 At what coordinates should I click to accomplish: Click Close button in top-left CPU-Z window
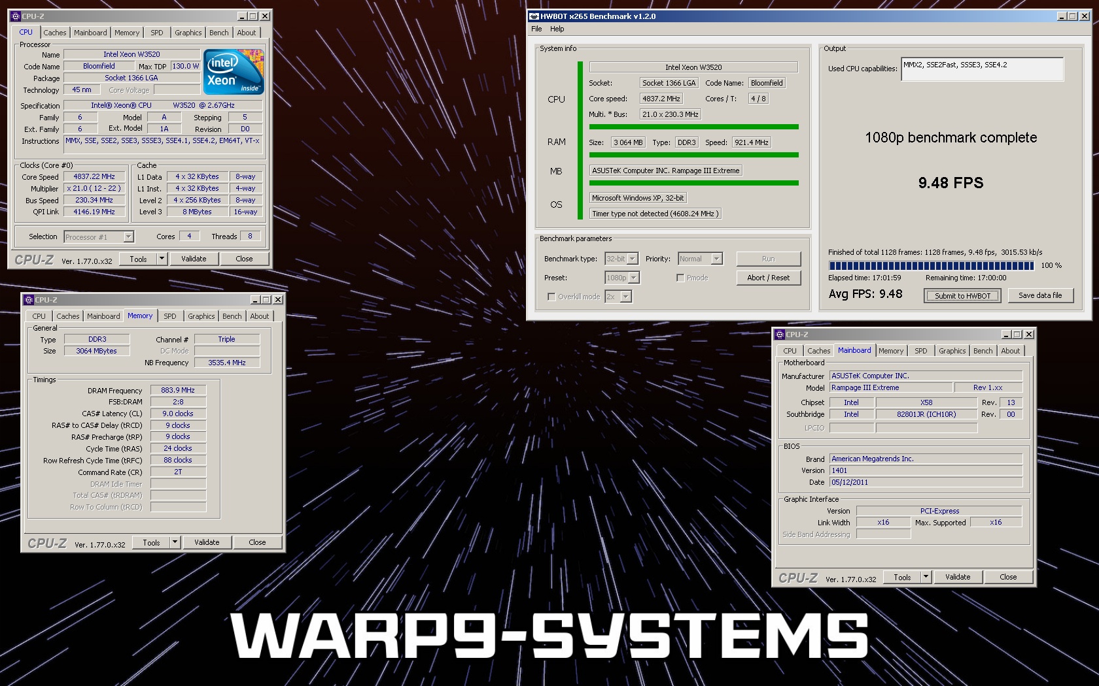[x=244, y=259]
